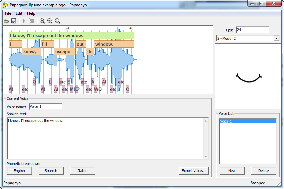Zoom out of the waveform
The width and height of the screenshot is (284, 189).
50,21
